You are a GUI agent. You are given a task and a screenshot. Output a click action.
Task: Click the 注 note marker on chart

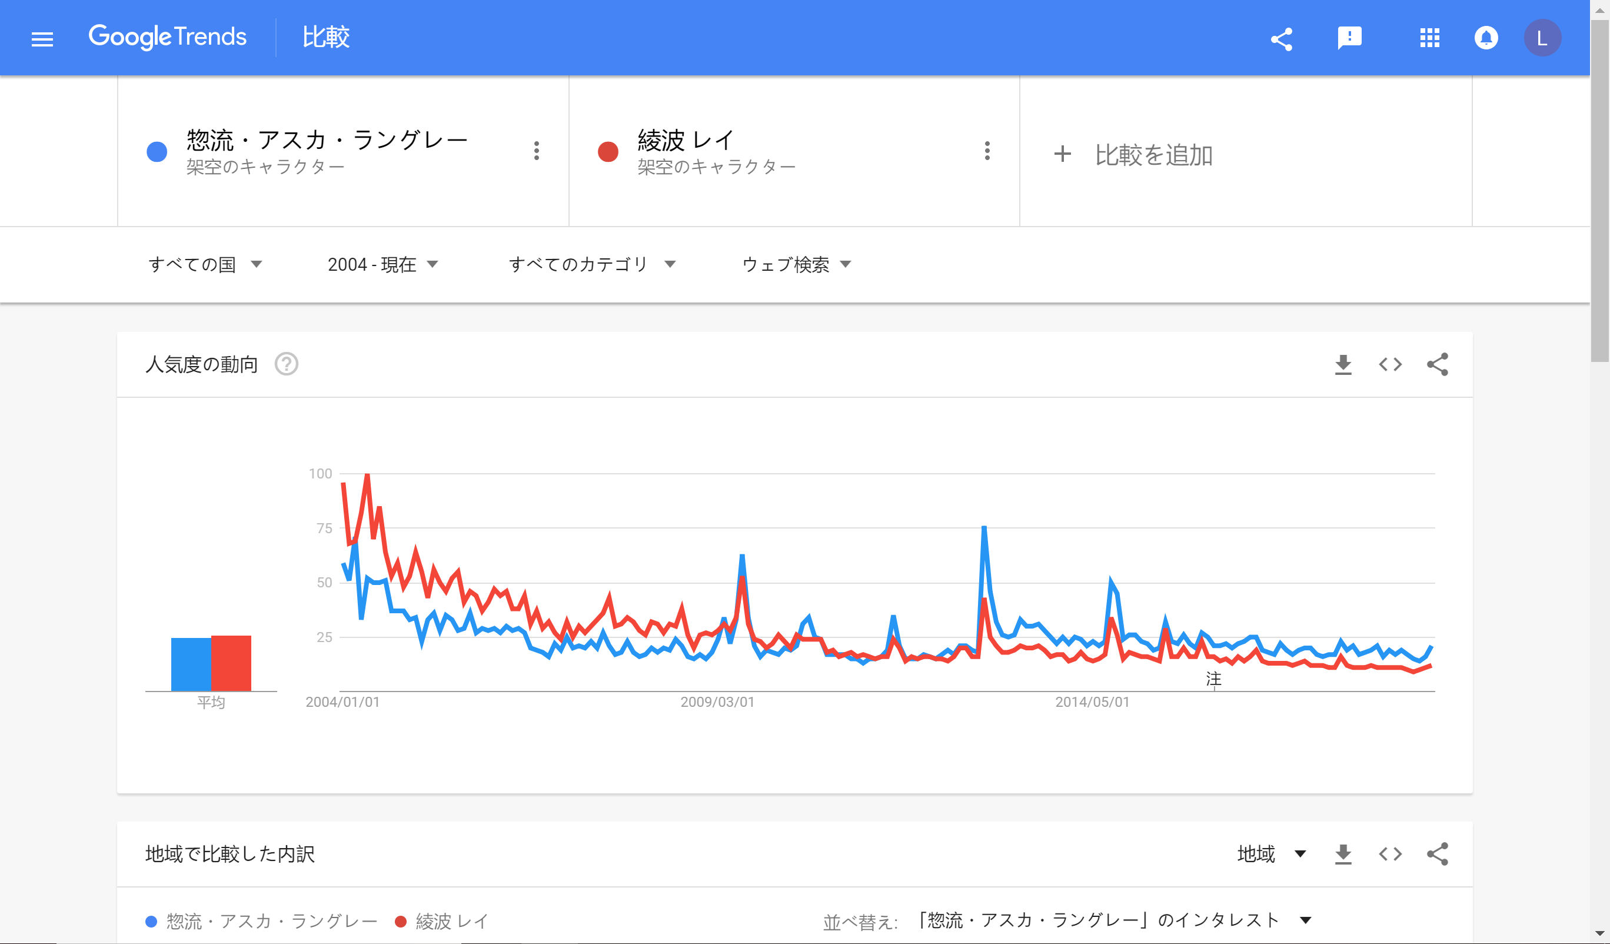pos(1213,679)
